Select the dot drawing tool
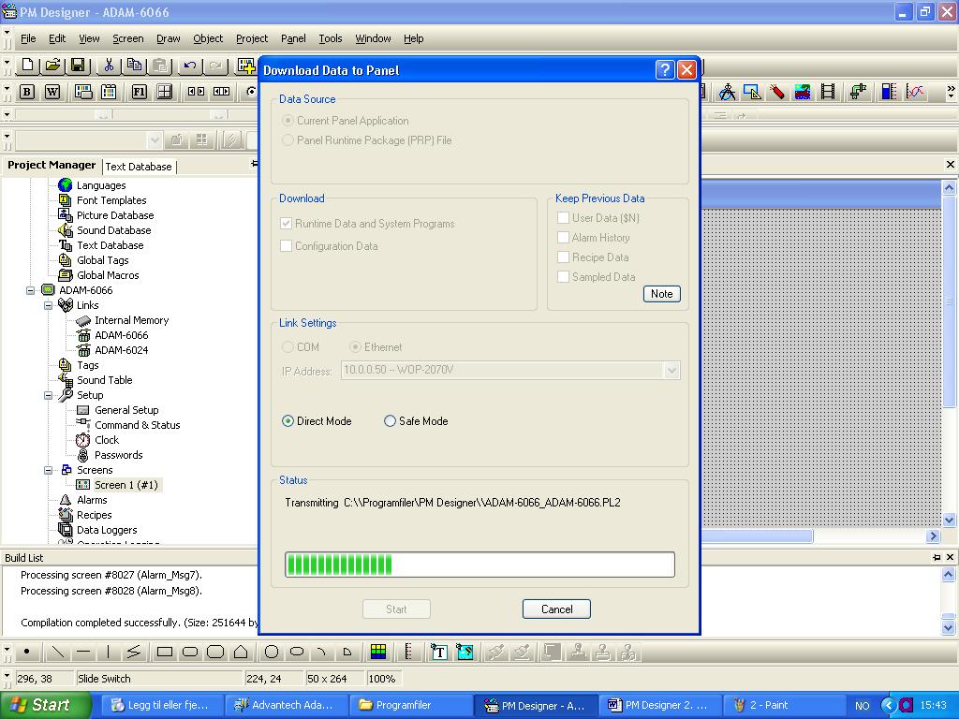Image resolution: width=959 pixels, height=719 pixels. pos(27,652)
